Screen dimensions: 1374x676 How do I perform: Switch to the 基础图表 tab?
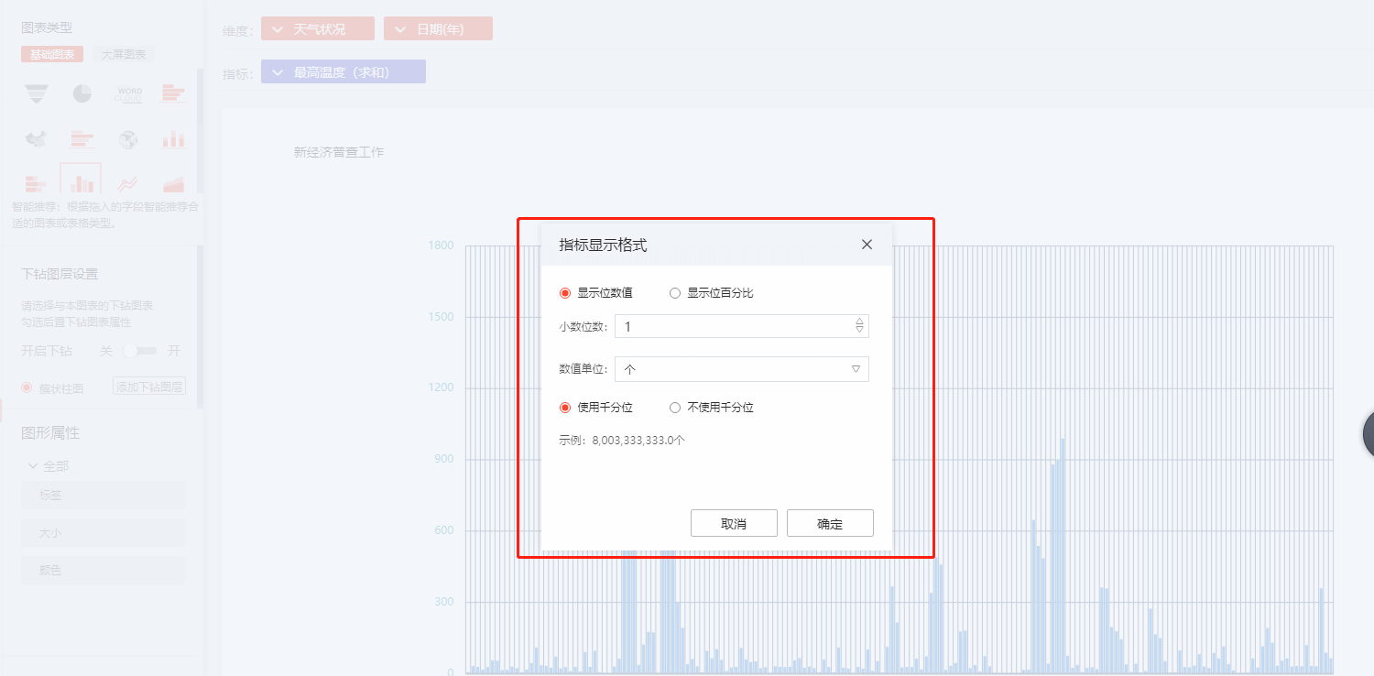52,55
